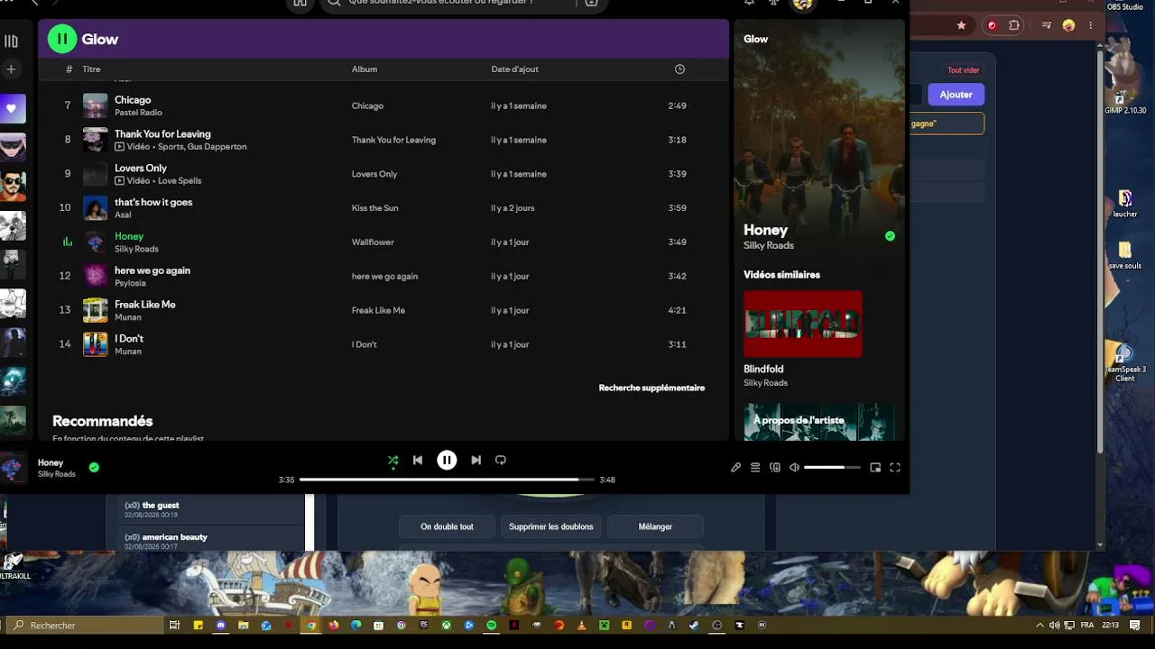Open the Spotify mini player
Screen dimensions: 1155x649
[x=875, y=467]
